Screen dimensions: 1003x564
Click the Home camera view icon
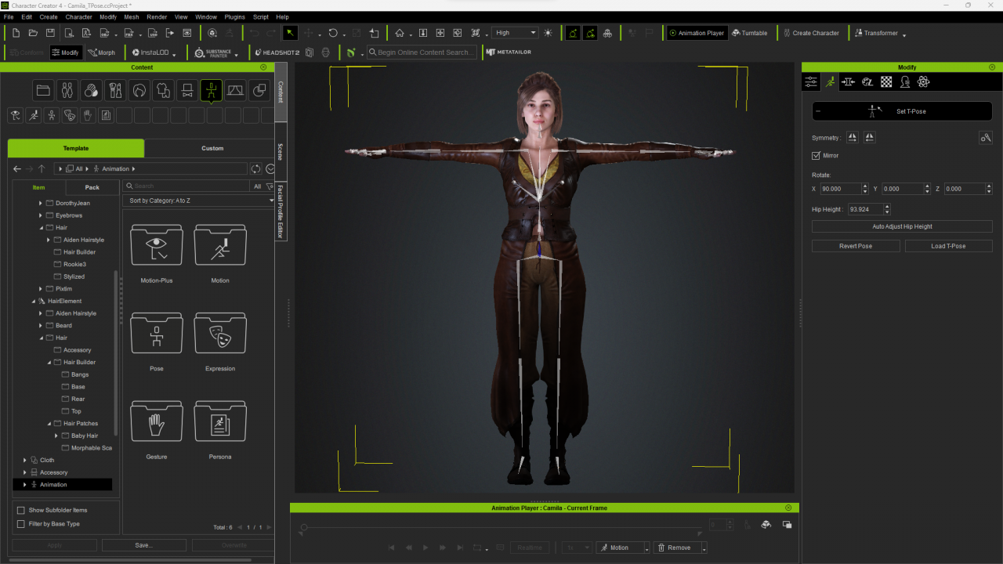click(x=400, y=33)
